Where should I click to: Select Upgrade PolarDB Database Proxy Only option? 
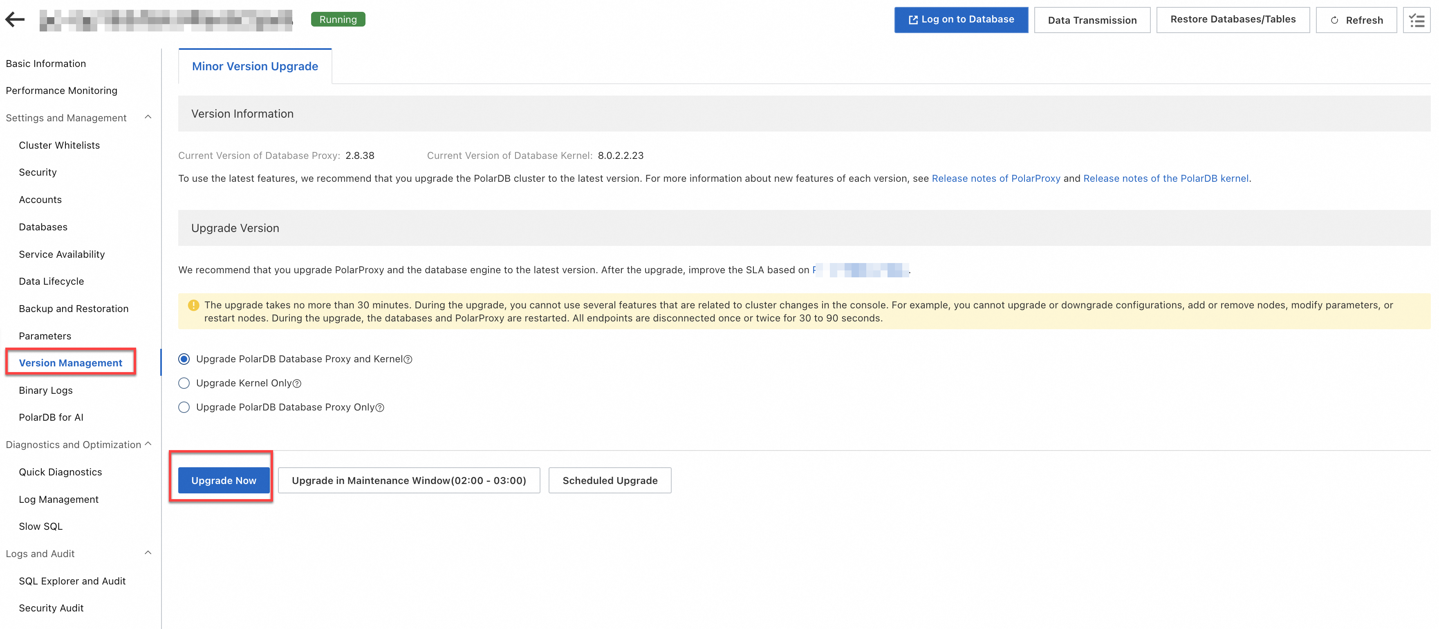pyautogui.click(x=184, y=407)
